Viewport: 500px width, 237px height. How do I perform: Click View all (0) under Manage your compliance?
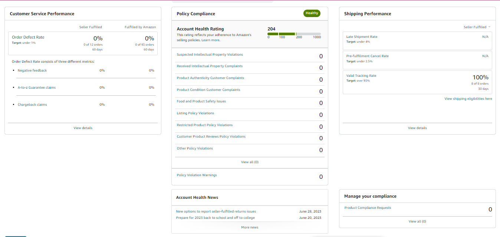click(417, 221)
